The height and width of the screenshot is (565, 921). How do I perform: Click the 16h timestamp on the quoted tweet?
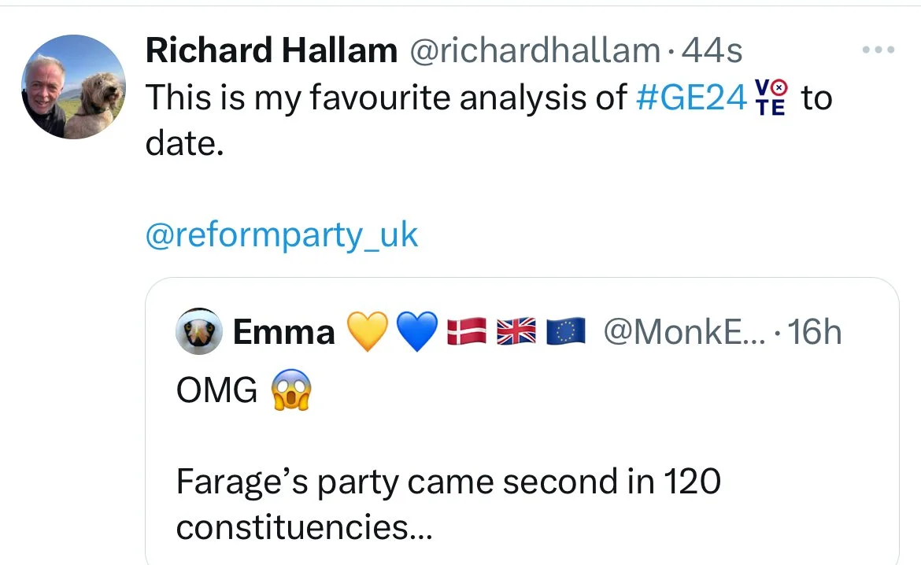click(814, 333)
